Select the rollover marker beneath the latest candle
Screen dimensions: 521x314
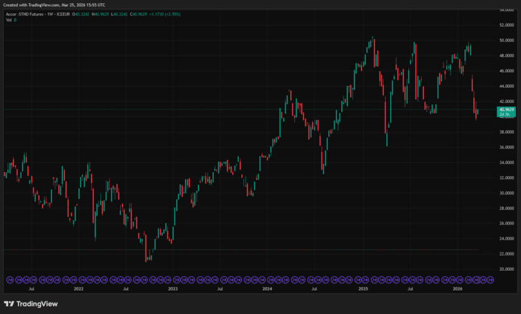(477, 280)
